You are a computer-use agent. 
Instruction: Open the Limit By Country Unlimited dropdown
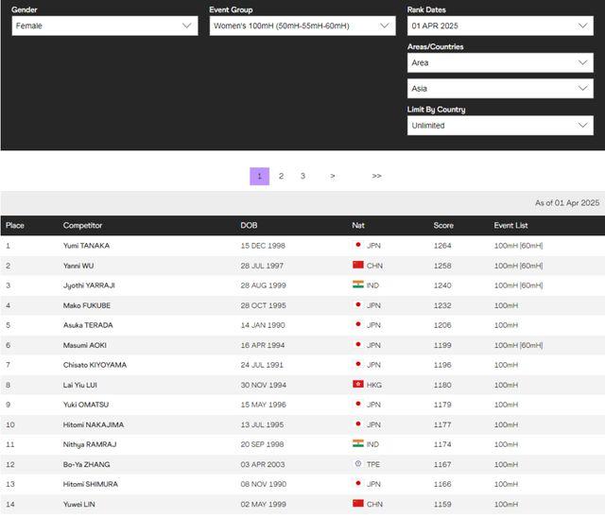pos(500,126)
